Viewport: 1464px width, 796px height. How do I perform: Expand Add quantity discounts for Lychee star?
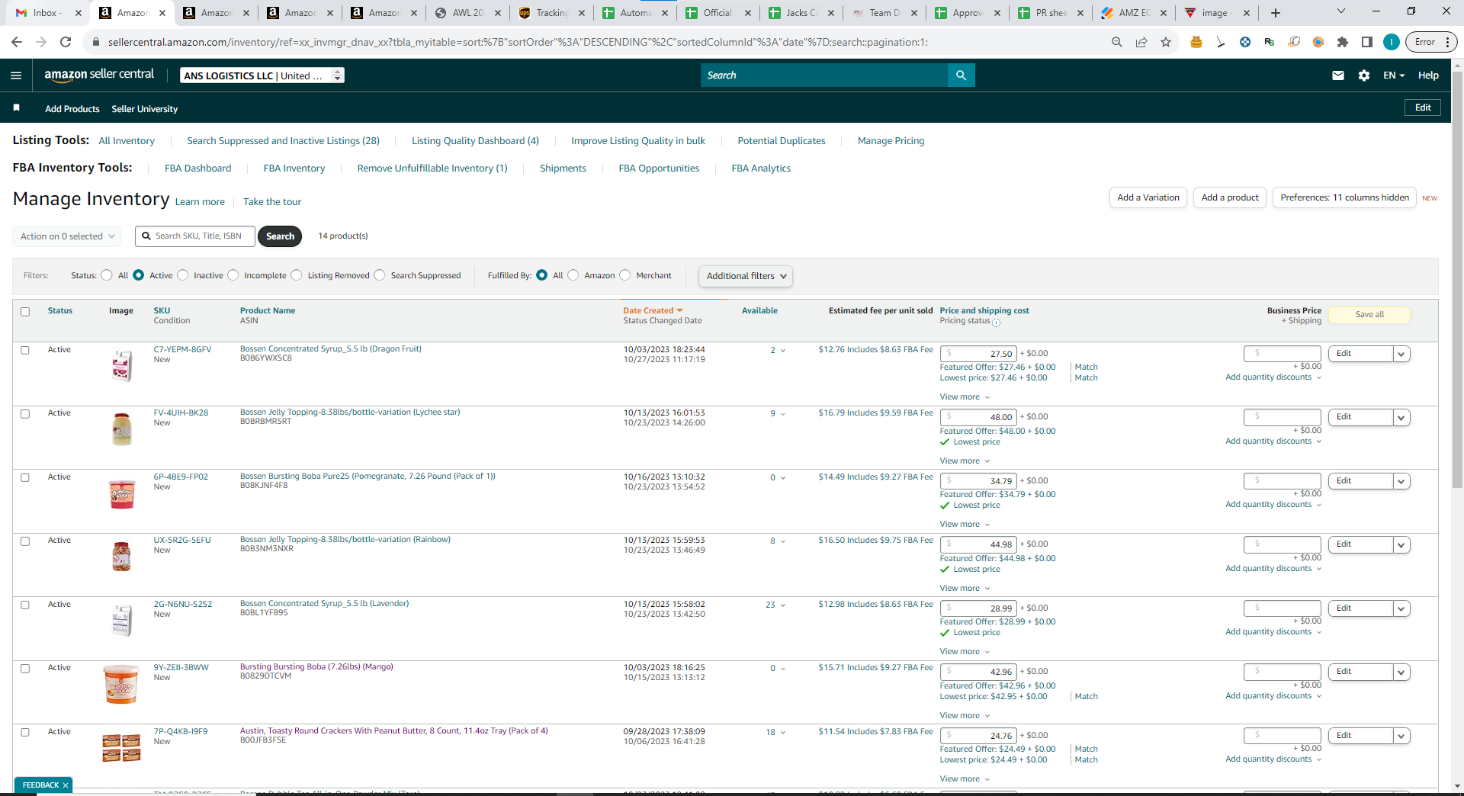(1273, 441)
